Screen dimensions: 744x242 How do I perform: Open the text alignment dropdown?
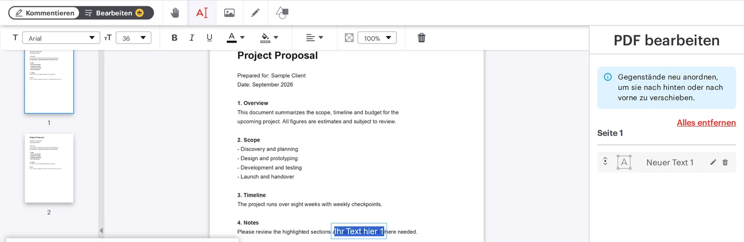(315, 38)
